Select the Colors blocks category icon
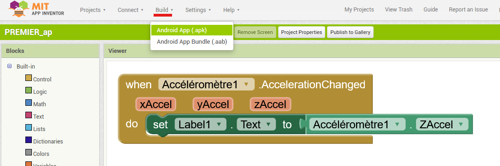This screenshot has height=166, width=500. [29, 152]
